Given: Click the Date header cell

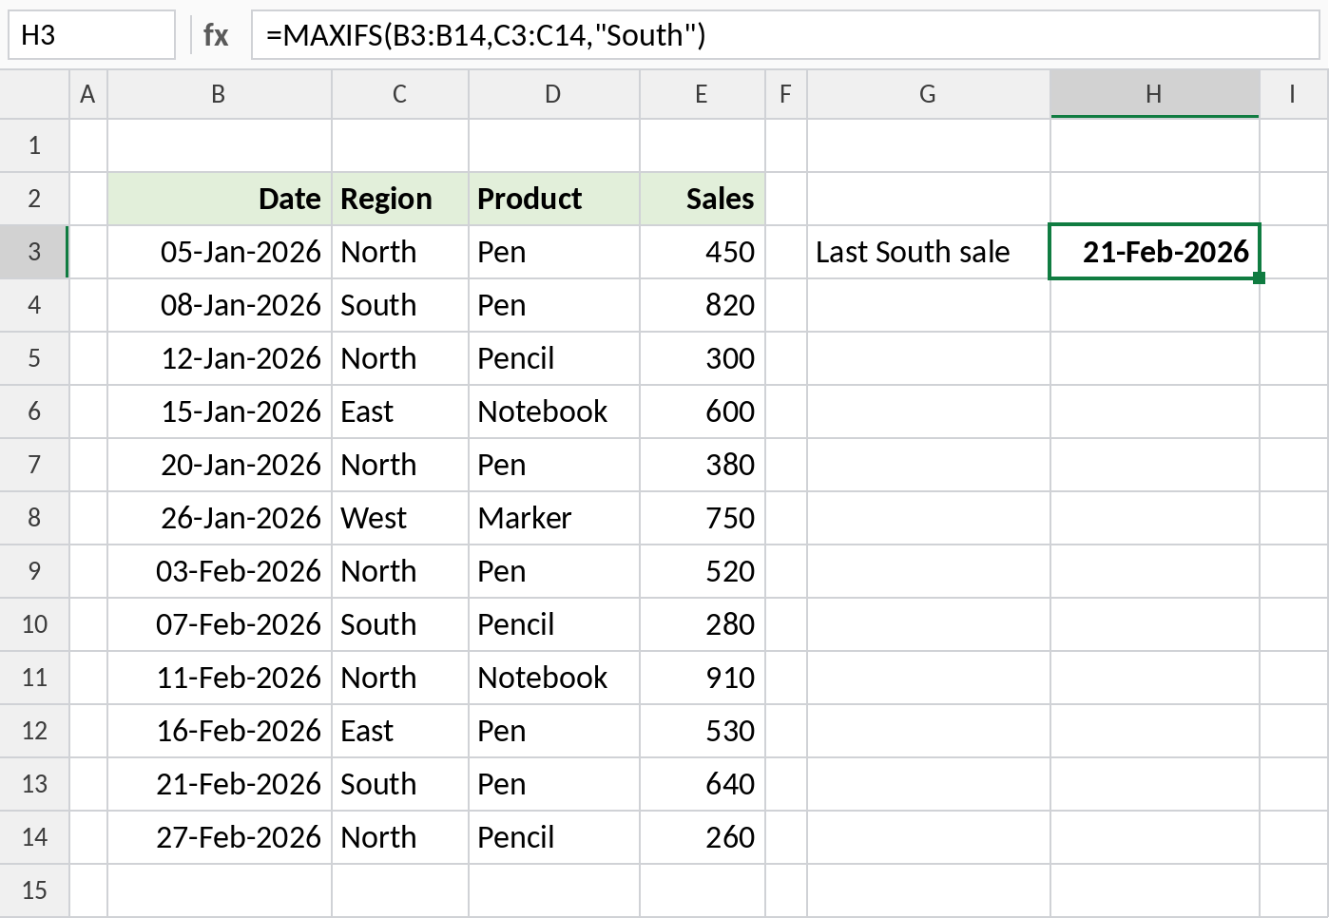Looking at the screenshot, I should 220,199.
